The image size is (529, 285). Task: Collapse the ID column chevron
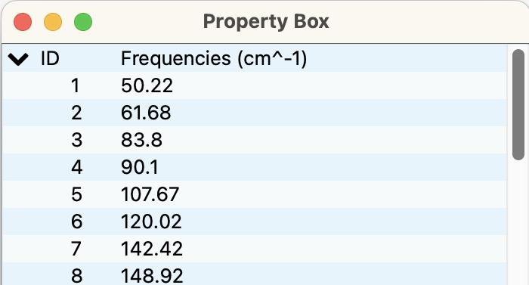click(18, 59)
